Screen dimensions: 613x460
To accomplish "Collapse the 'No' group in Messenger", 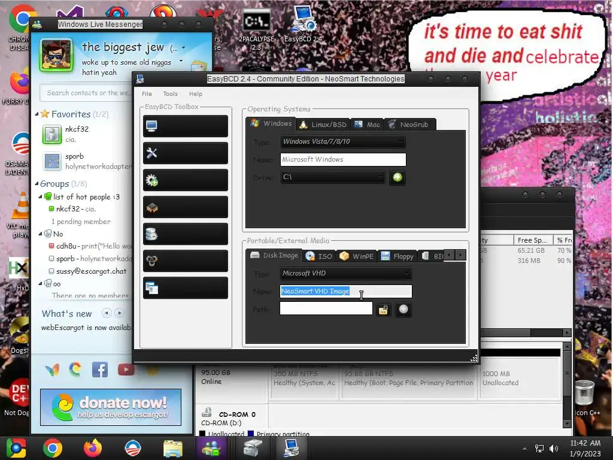I will [x=40, y=234].
